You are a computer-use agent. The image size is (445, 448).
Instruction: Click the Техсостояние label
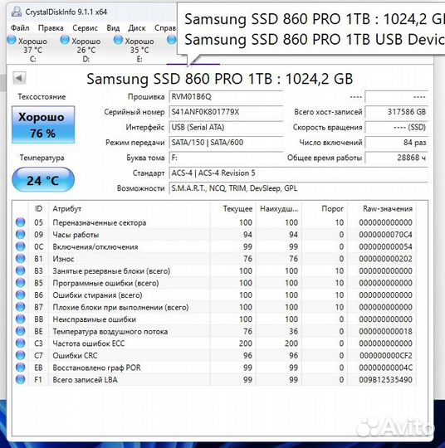42,97
